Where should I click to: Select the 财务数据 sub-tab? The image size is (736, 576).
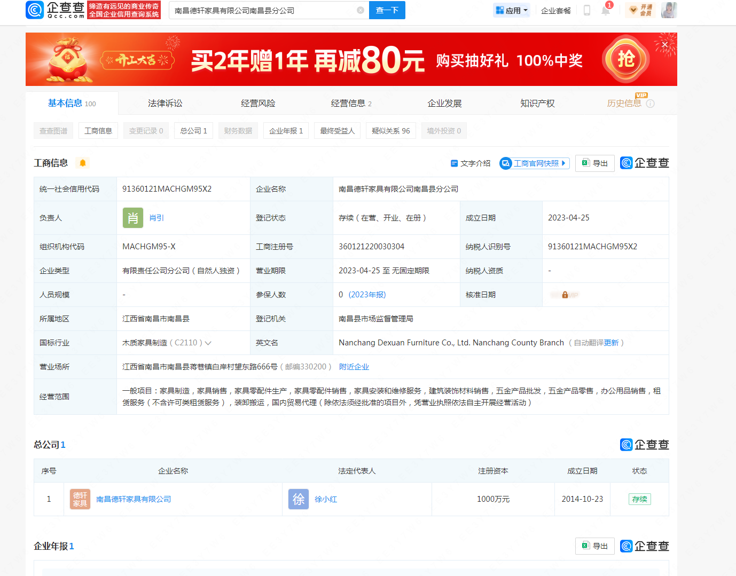click(238, 131)
